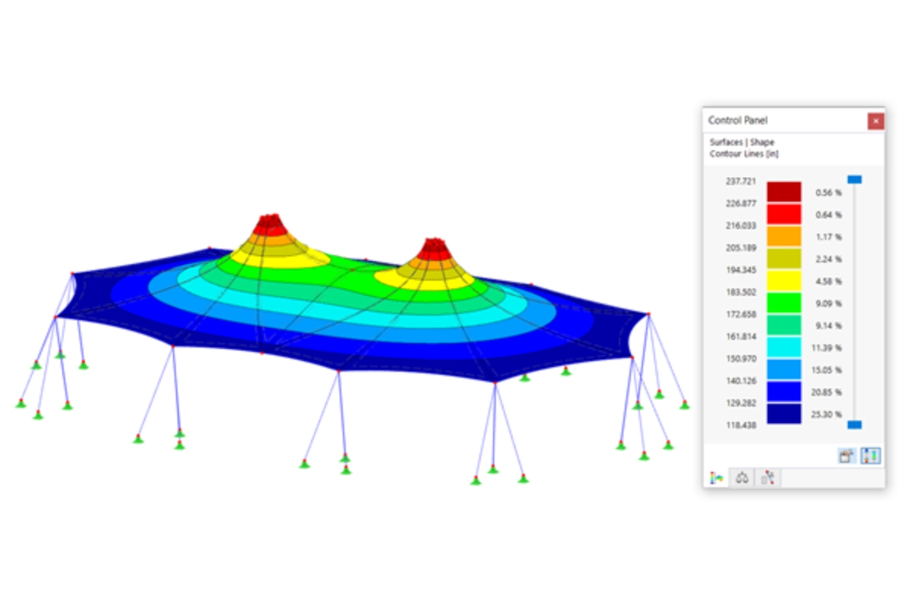Click the minimum value 118.438 label

click(741, 426)
